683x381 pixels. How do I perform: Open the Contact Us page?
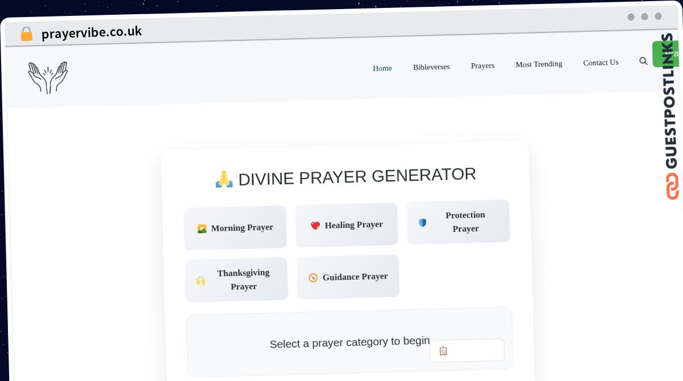tap(600, 63)
